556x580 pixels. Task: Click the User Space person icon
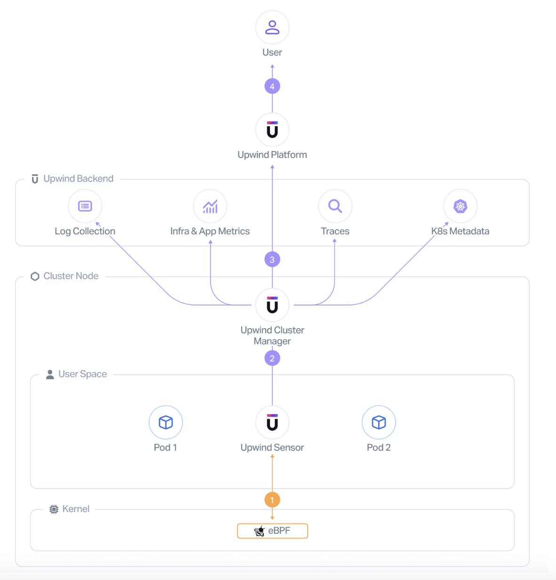[x=50, y=374]
